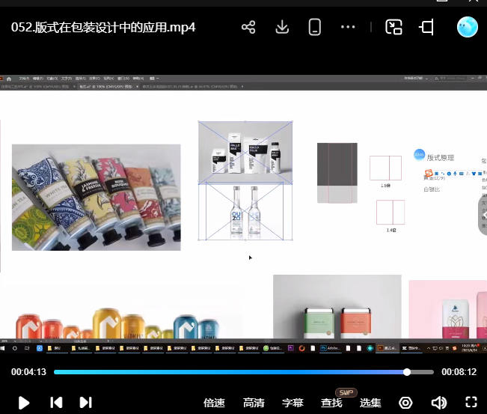487x414 pixels.
Task: Click the mobile phone icon
Action: coord(314,28)
